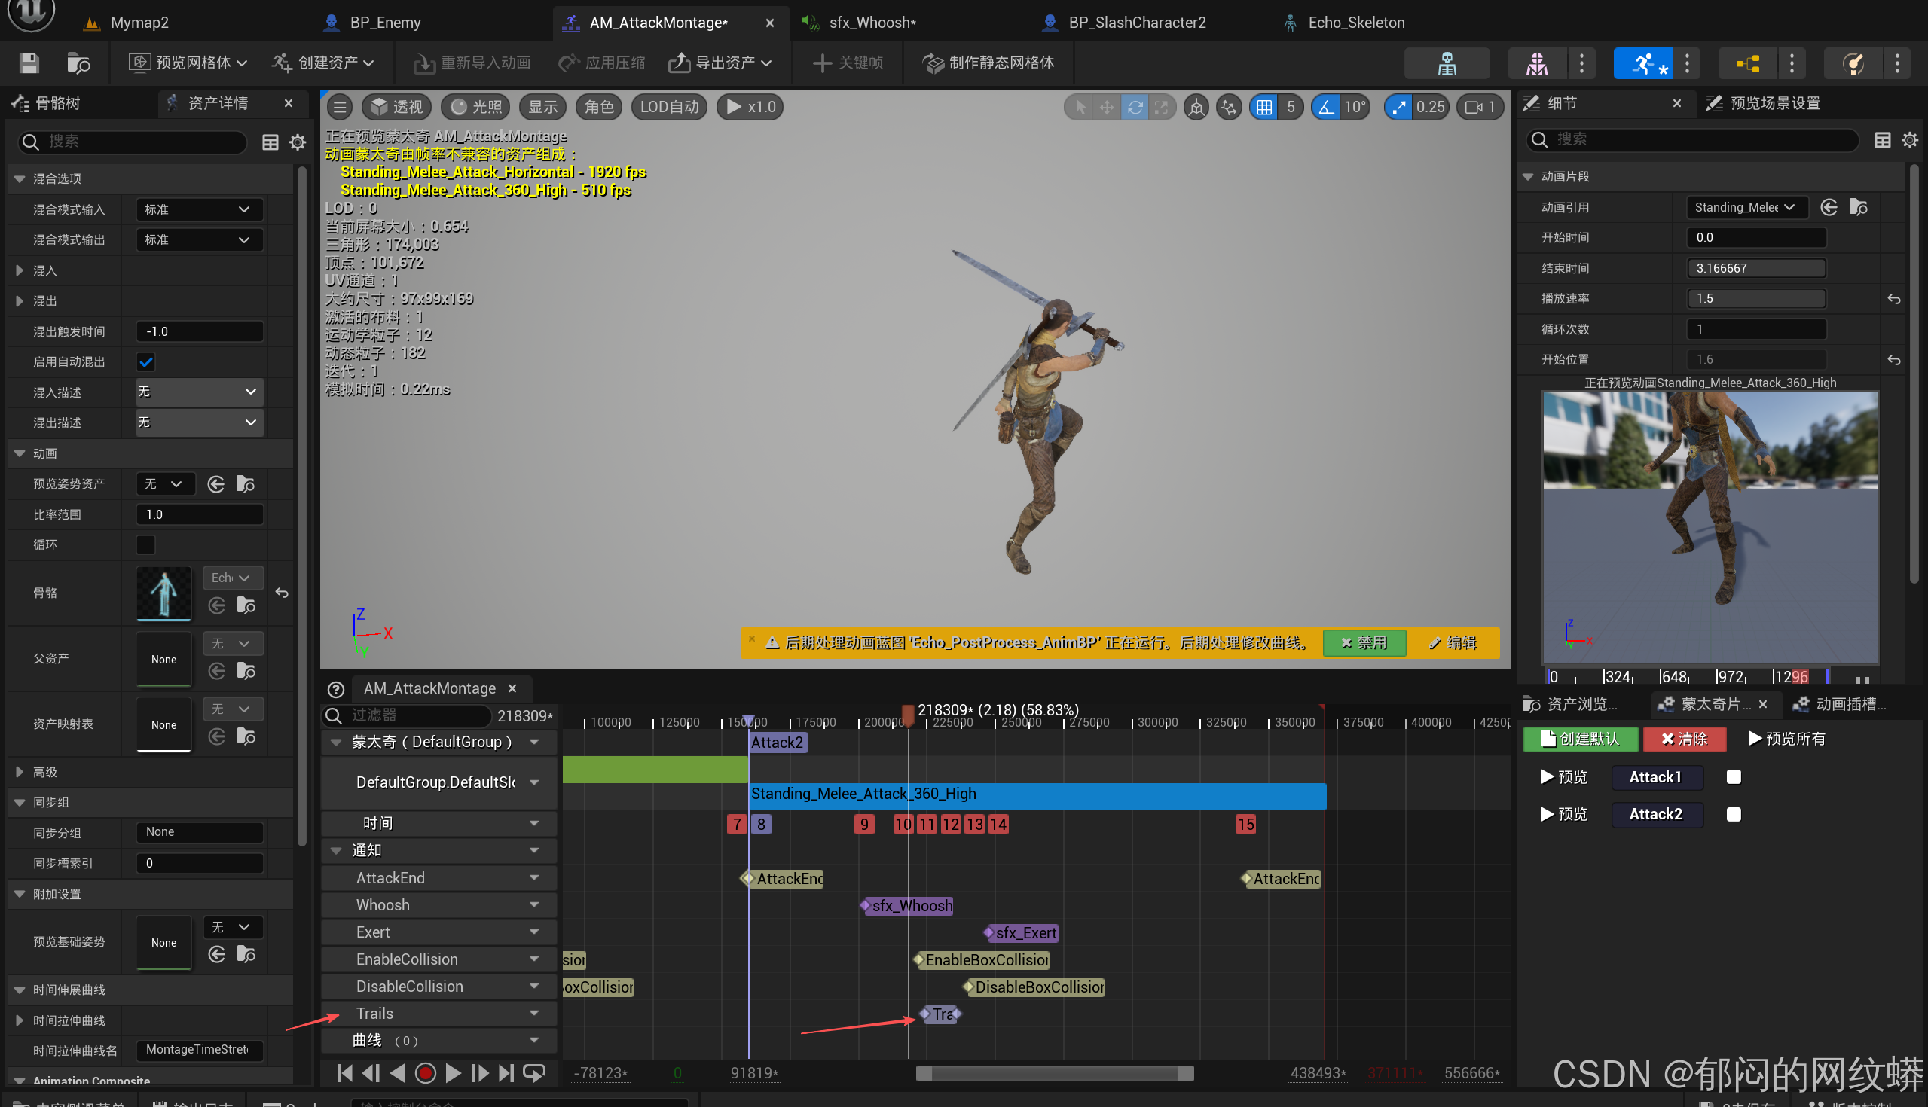Click the save asset floppy disk icon
Image resolution: width=1928 pixels, height=1107 pixels.
[x=29, y=63]
